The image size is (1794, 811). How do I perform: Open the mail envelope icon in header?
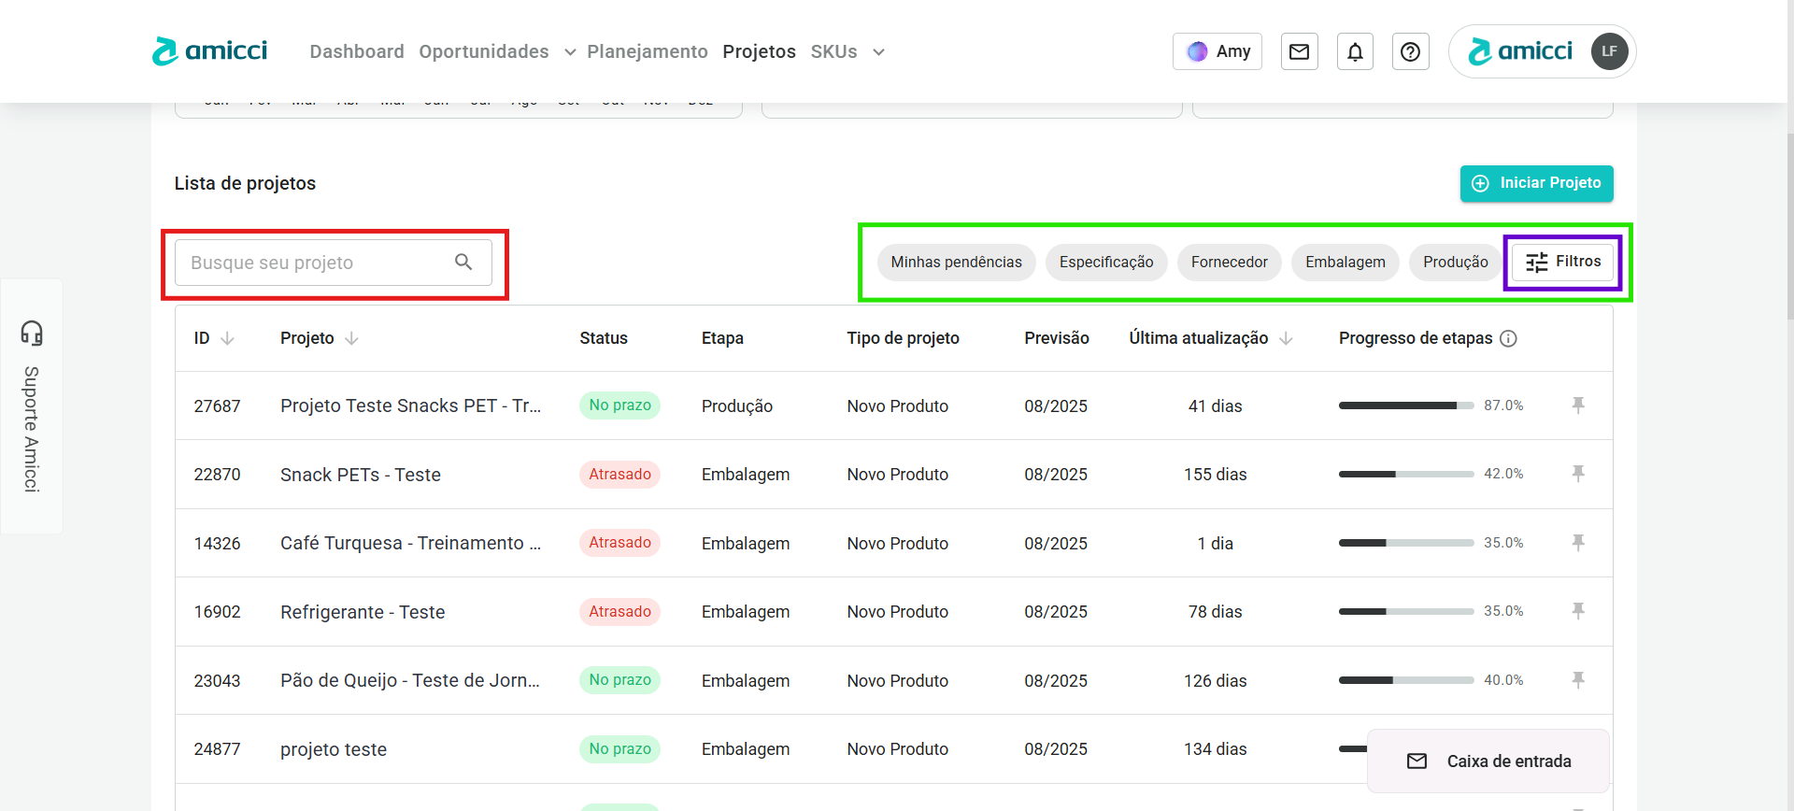(1299, 52)
